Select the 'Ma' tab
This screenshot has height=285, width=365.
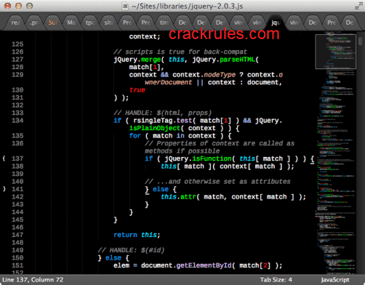tap(71, 23)
